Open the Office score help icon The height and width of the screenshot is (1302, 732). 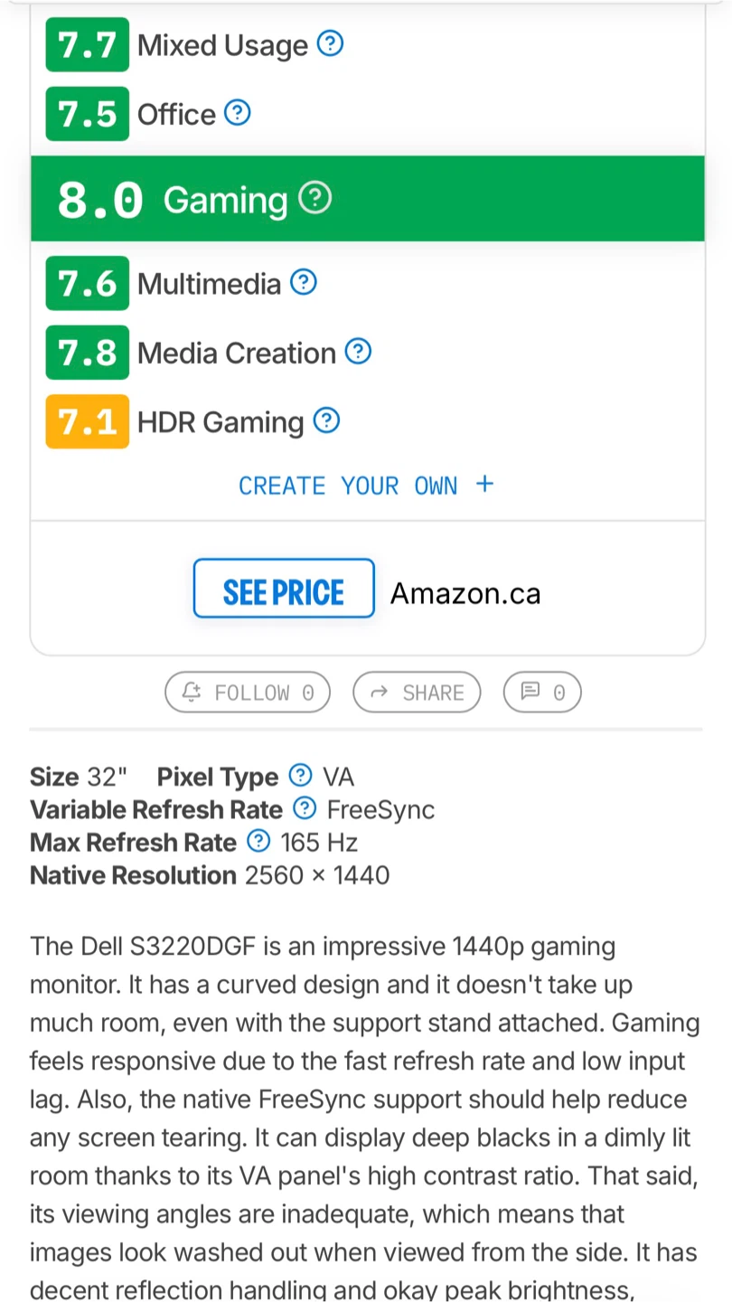pos(237,113)
